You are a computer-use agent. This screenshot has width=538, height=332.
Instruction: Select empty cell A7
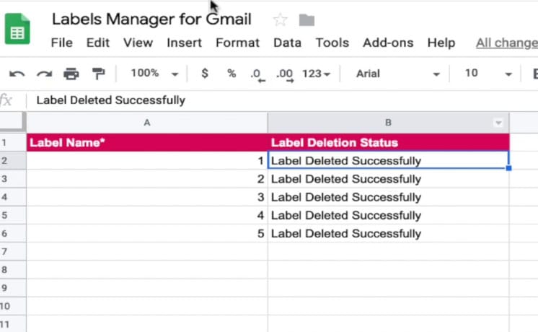147,252
